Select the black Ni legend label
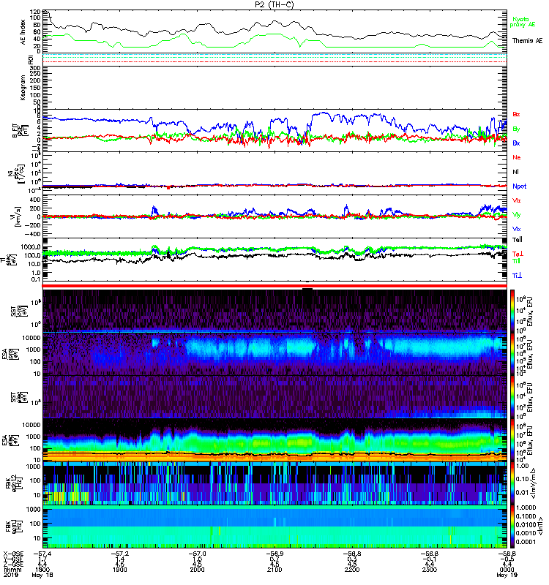The image size is (549, 585). tap(515, 172)
